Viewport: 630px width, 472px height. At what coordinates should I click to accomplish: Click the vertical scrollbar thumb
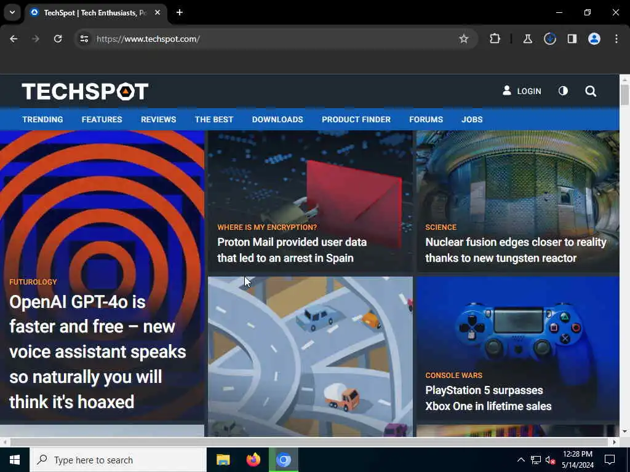(624, 95)
